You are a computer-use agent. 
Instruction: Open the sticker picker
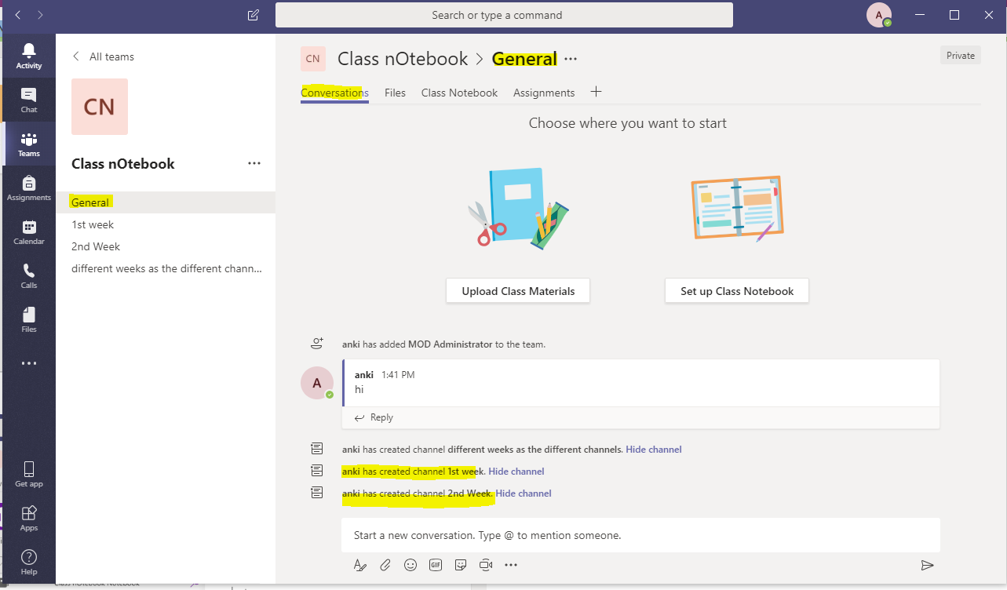click(x=461, y=565)
